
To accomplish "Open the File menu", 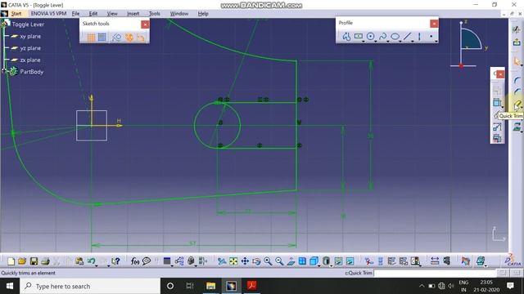I will 75,14.
